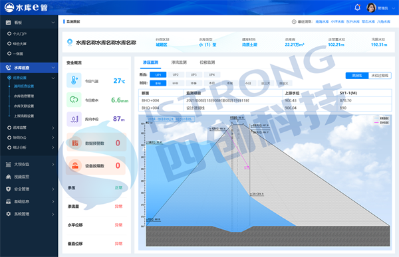Click the 视频监控 camera icon
This screenshot has height=257, width=399.
click(x=9, y=177)
